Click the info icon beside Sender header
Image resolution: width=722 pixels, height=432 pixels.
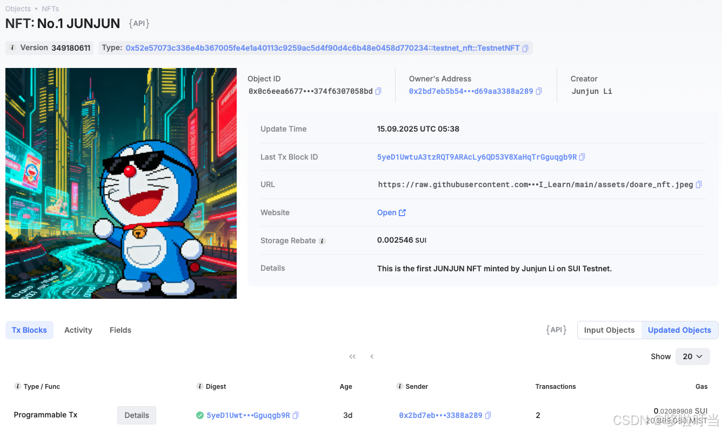coord(400,386)
